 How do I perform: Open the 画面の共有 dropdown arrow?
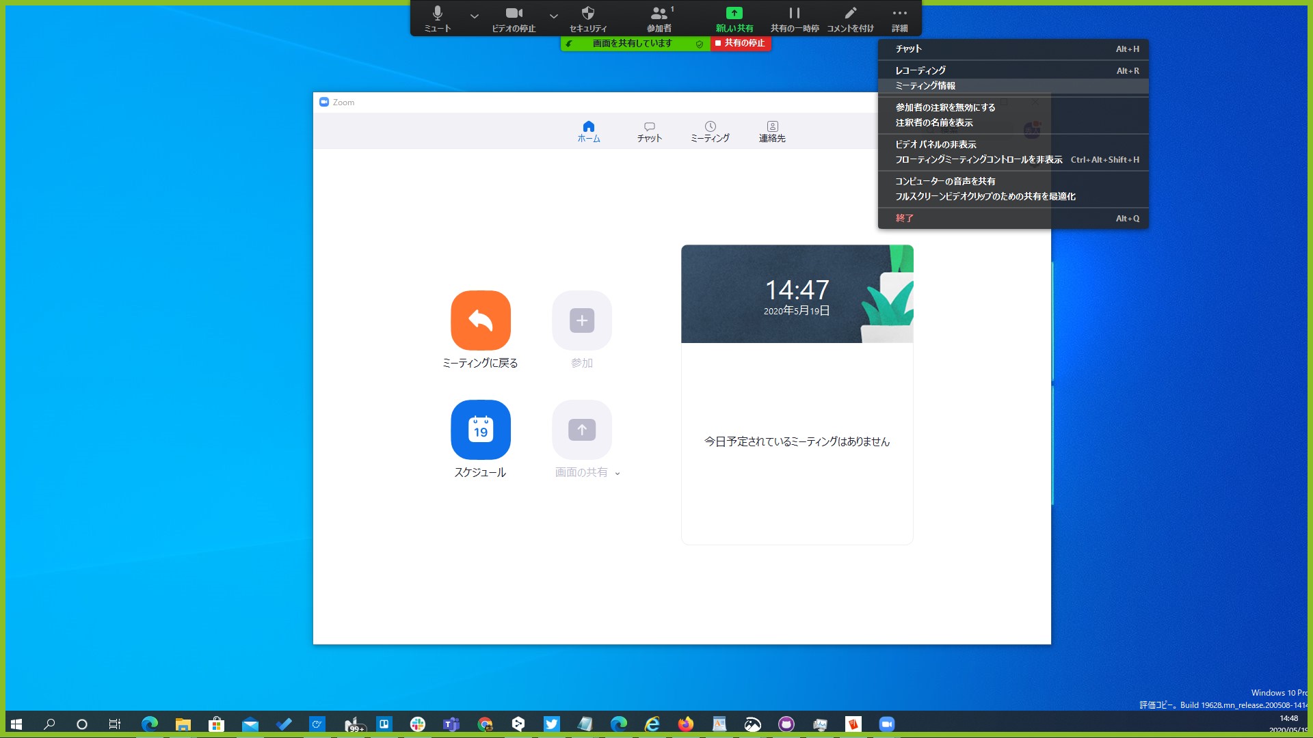[618, 473]
